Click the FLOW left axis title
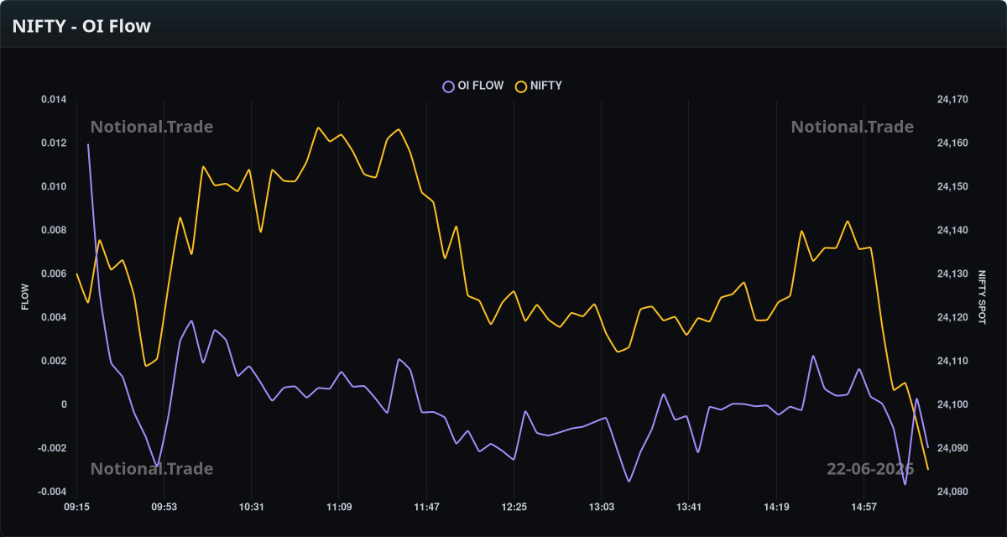This screenshot has width=1007, height=537. click(25, 296)
